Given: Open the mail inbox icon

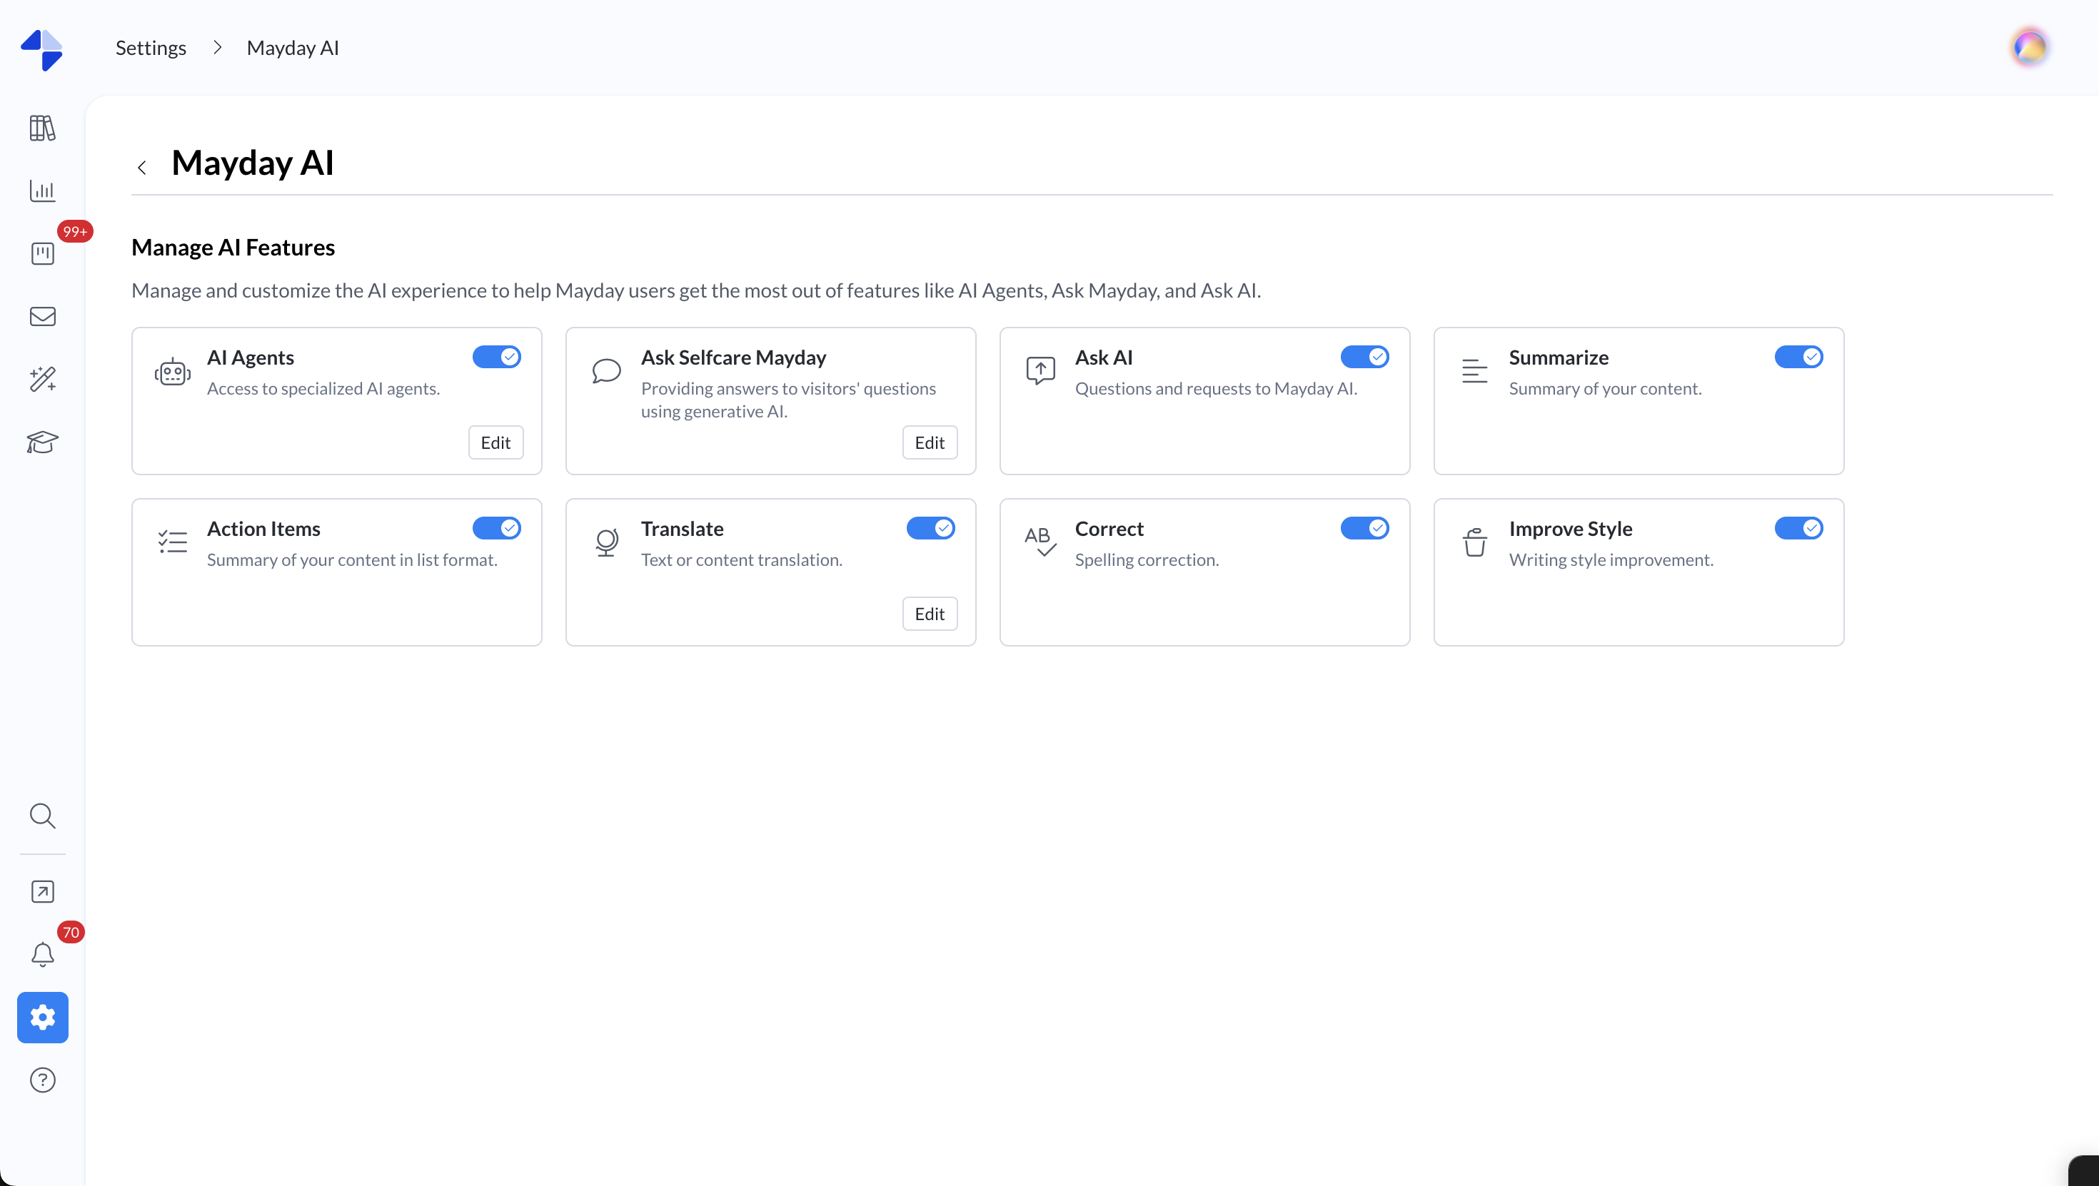Looking at the screenshot, I should click(42, 316).
